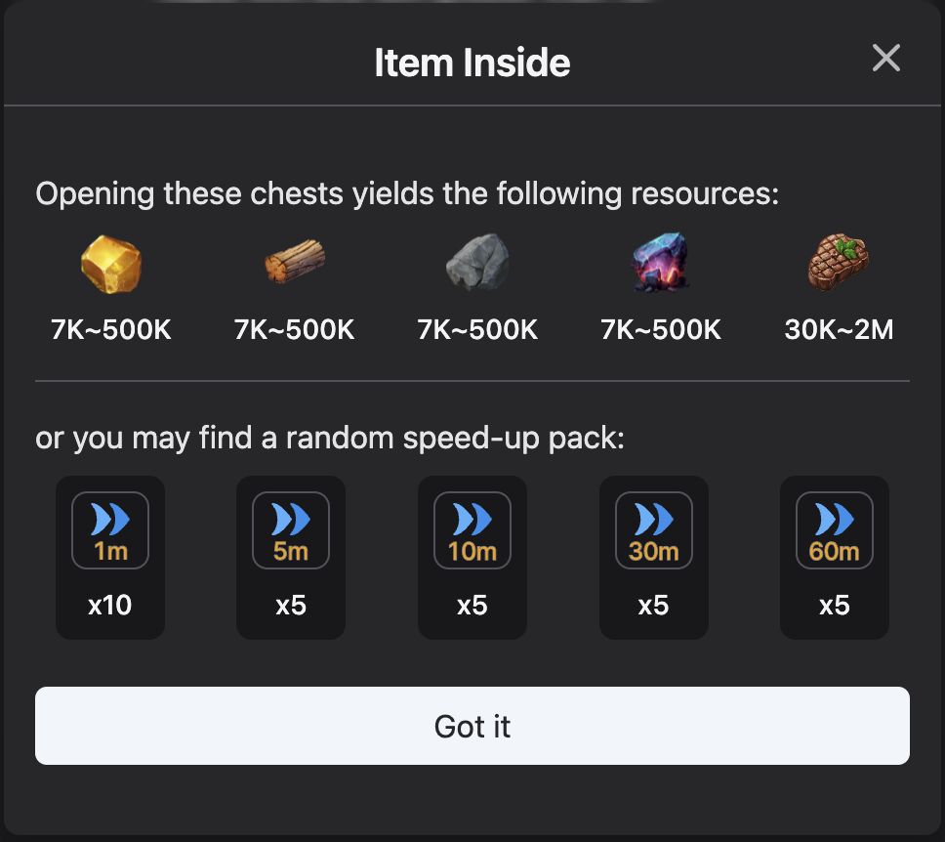Select the gray stone resource icon

pos(477,264)
